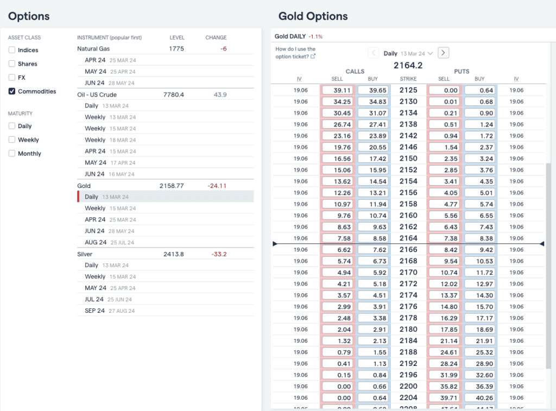Viewport: 556px width, 411px height.
Task: Uncheck the Commodities checkbox
Action: 12,91
